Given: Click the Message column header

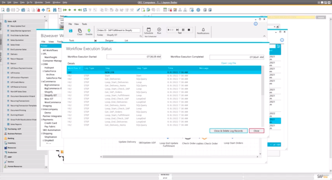Looking at the screenshot, I should pos(204,68).
